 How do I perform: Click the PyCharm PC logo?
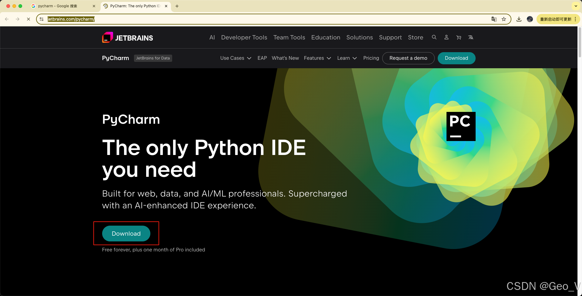461,126
